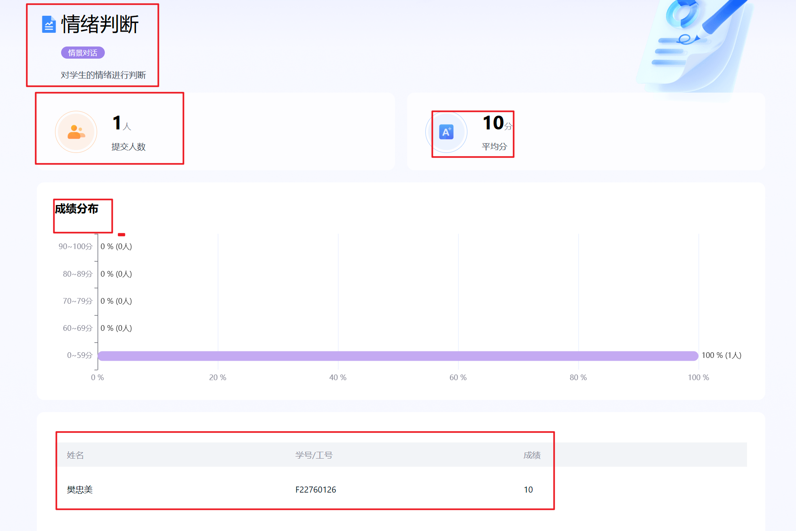Click the 提交人数 label
The image size is (796, 531).
pos(128,146)
